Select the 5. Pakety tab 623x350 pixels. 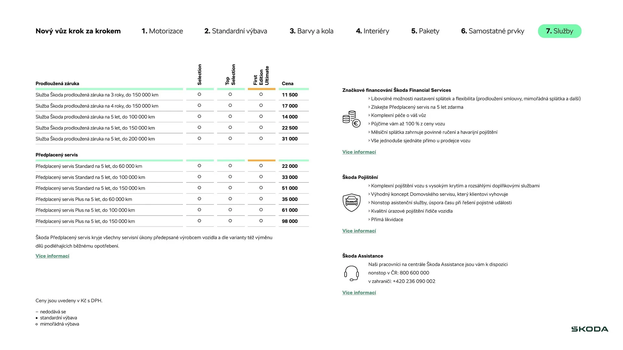[425, 31]
